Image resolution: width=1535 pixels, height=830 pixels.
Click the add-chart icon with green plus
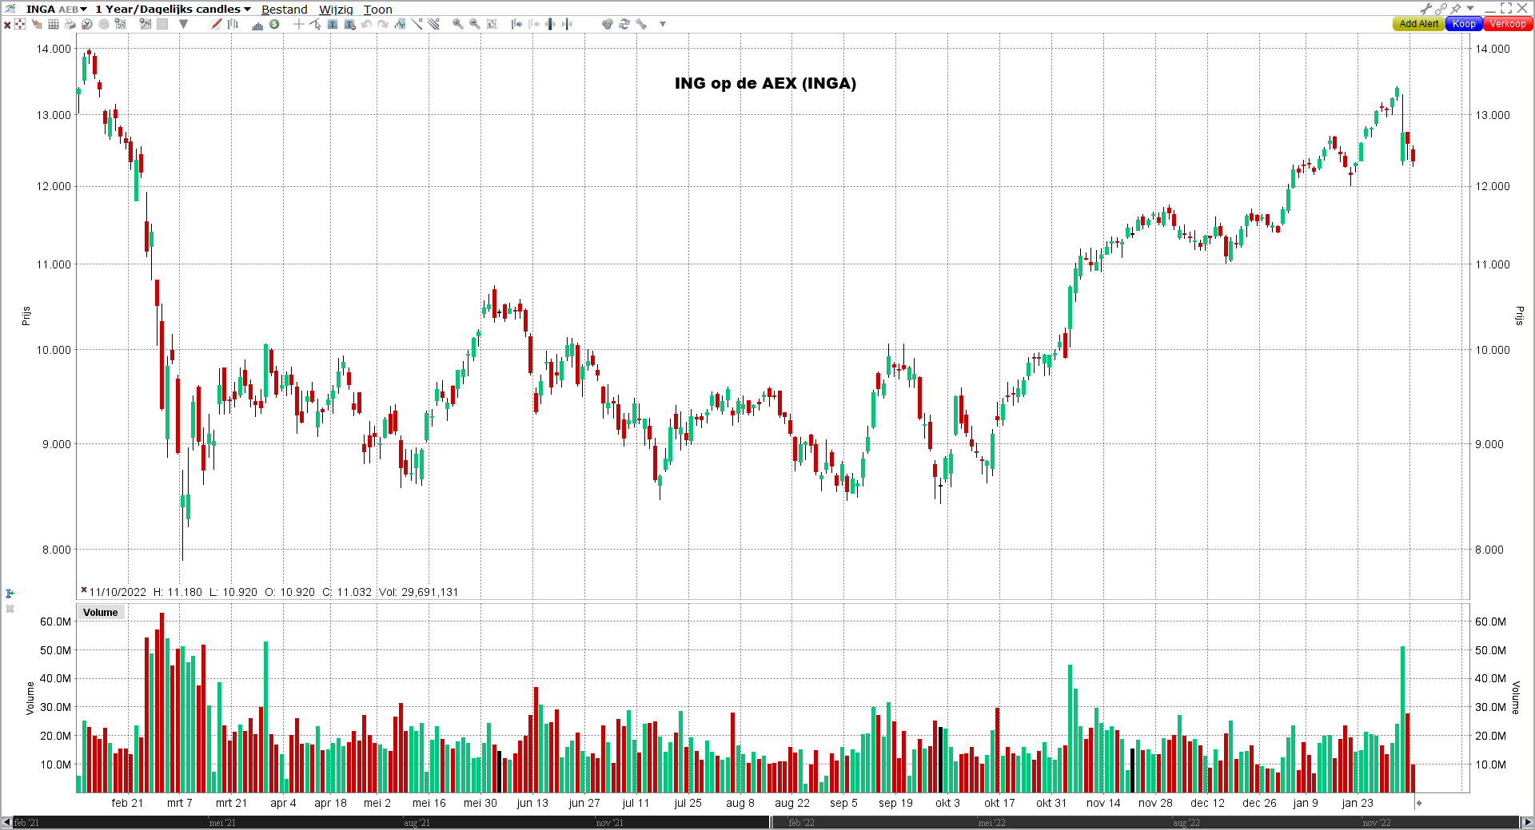[145, 24]
